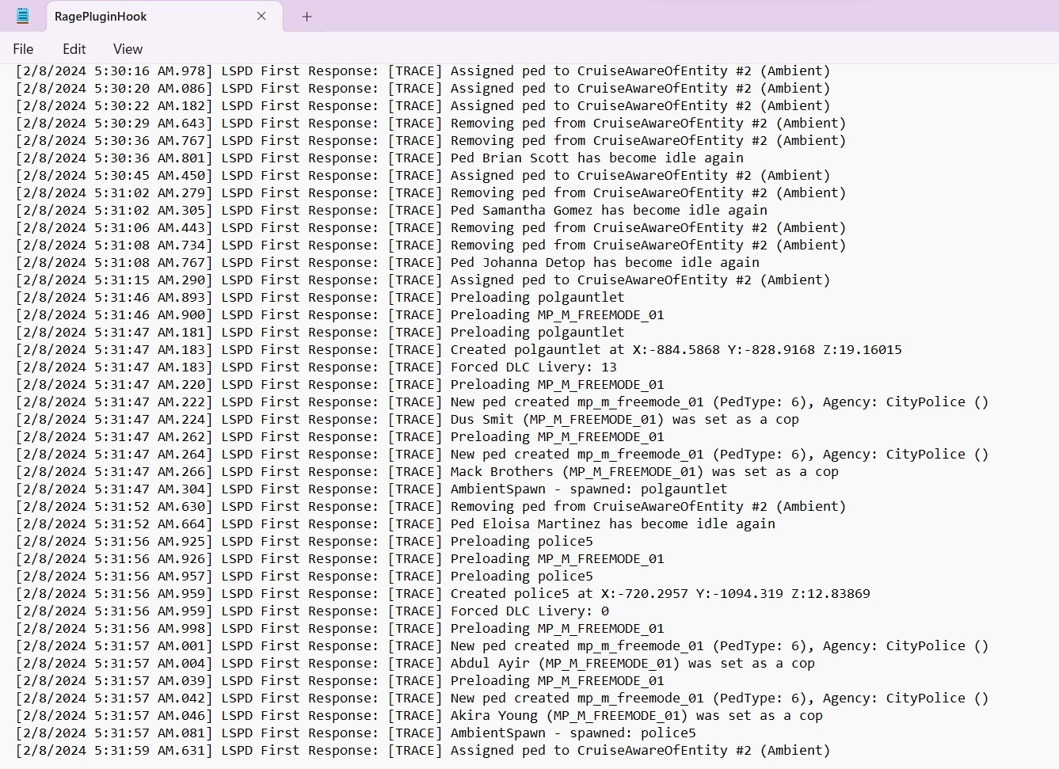Click 'AmbientSpawn - spawned: police5'

tap(573, 733)
